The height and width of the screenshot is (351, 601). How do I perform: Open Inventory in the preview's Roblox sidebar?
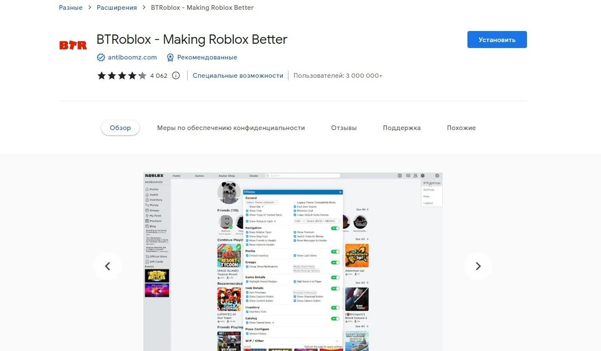pyautogui.click(x=154, y=200)
